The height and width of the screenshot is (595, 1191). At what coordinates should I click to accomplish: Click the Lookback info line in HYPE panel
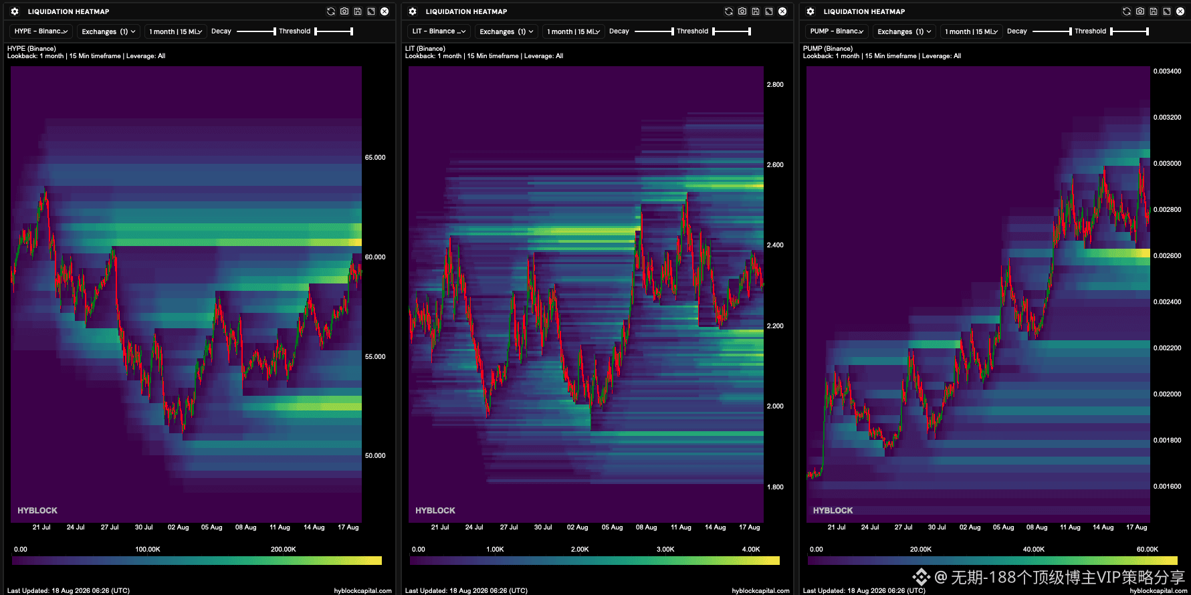[x=86, y=56]
